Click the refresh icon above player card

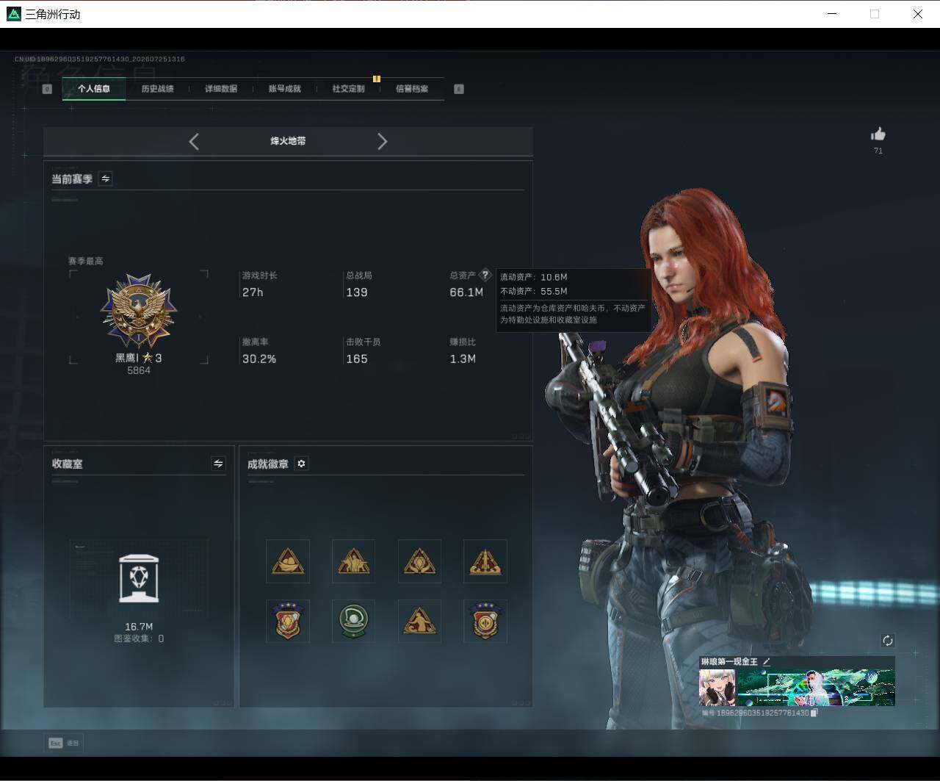[x=887, y=641]
